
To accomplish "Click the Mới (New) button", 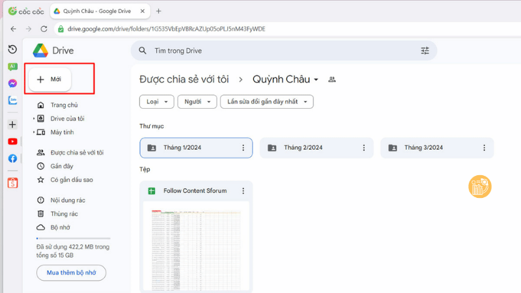I will point(50,79).
